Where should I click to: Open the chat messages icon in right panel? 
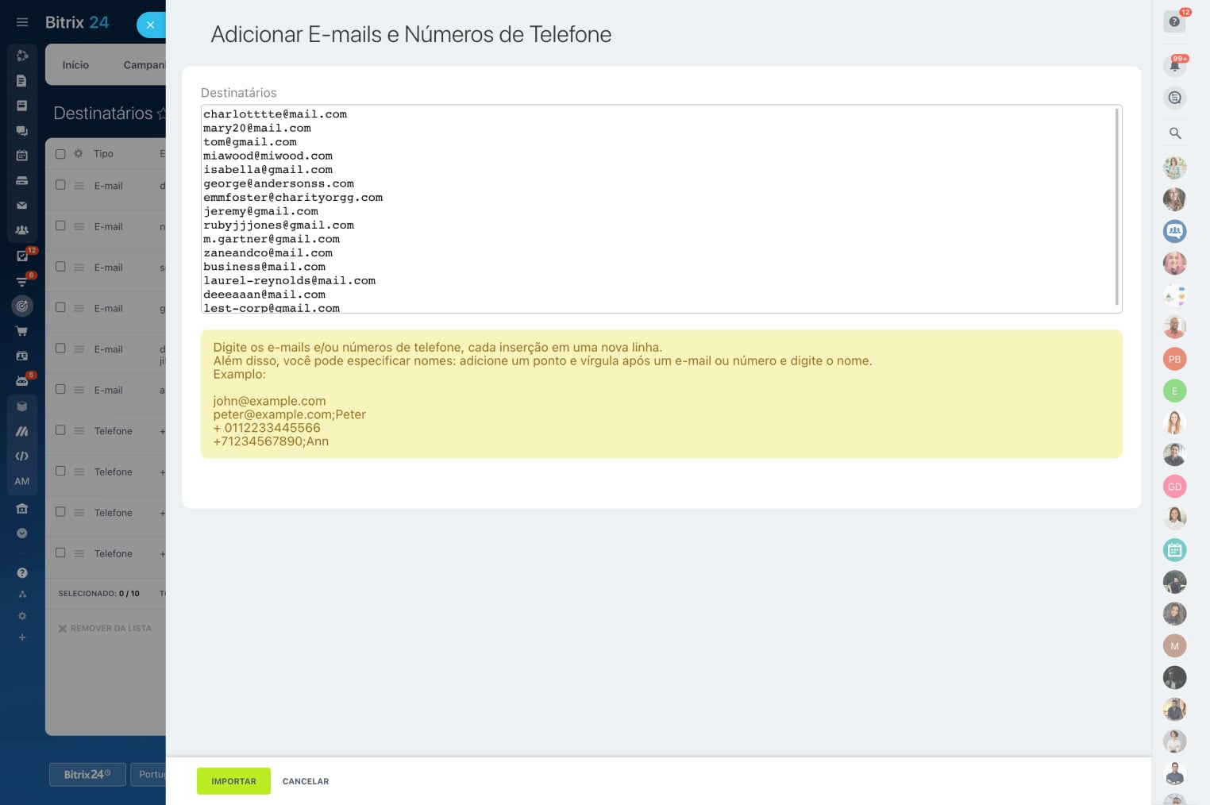1175,98
